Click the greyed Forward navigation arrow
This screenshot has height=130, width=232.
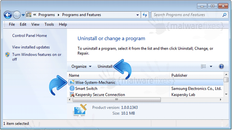(x=16, y=15)
